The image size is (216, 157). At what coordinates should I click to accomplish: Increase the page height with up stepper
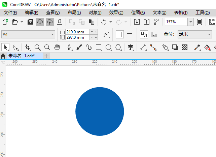click(96, 37)
